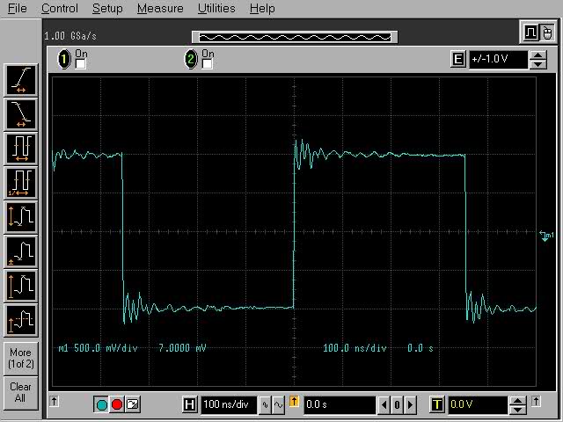This screenshot has width=563, height=422.
Task: Click the green Run acquisition button
Action: 102,404
